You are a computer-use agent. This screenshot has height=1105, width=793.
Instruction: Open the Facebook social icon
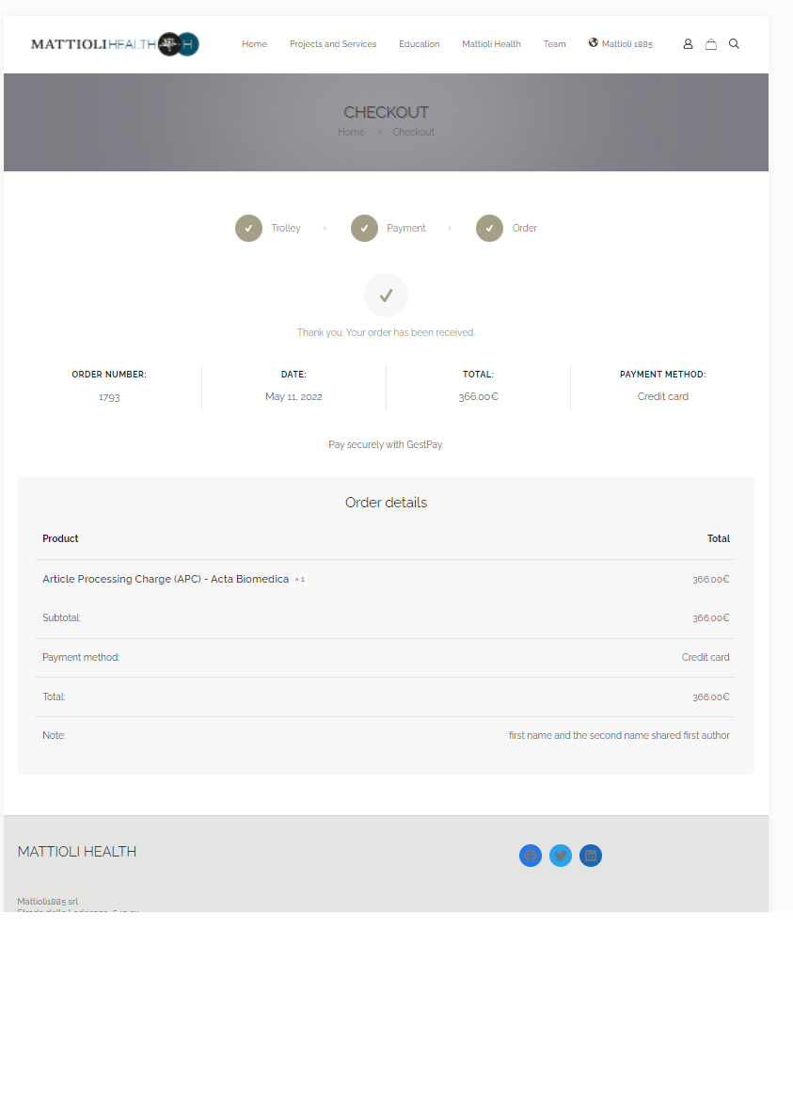tap(531, 856)
